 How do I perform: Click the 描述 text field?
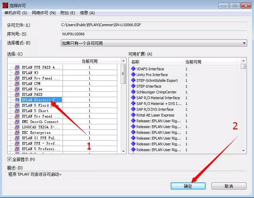tap(127, 174)
